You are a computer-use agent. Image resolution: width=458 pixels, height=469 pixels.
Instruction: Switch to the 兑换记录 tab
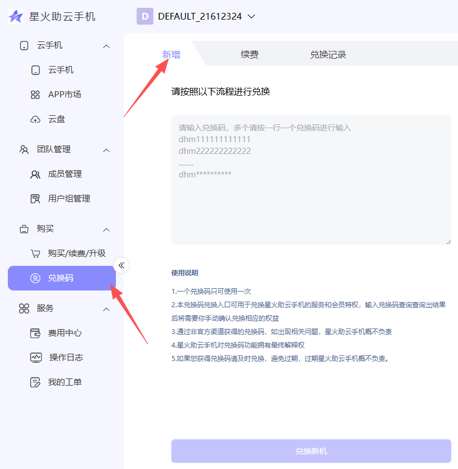tap(328, 55)
